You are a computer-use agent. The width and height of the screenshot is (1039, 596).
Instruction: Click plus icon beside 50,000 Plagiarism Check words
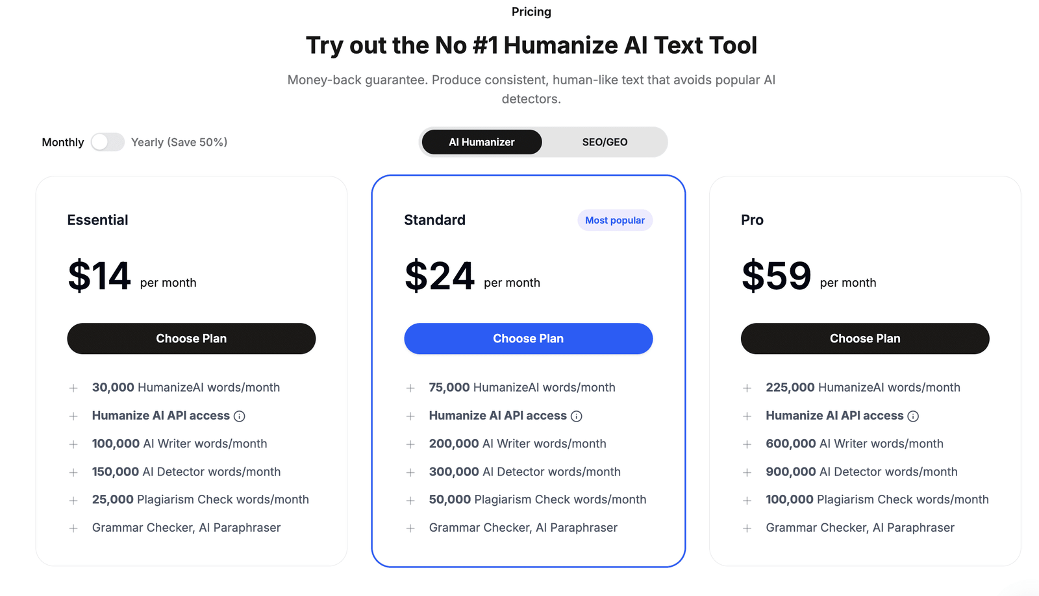pyautogui.click(x=410, y=499)
